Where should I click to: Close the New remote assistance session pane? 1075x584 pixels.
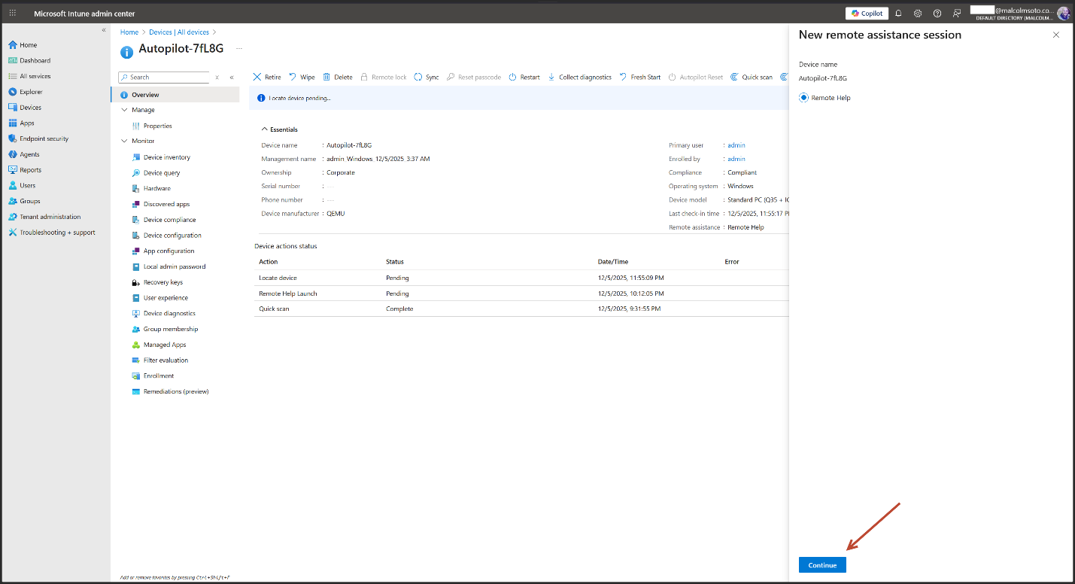(1056, 35)
